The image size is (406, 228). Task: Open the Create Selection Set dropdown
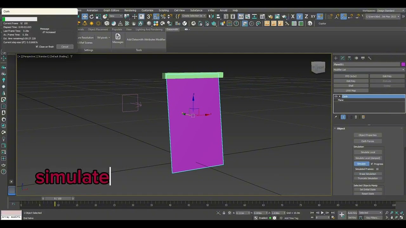point(193,16)
